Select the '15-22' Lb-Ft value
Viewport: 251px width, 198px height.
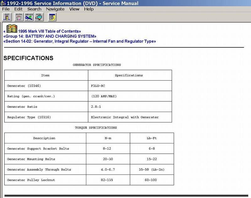[152, 159]
